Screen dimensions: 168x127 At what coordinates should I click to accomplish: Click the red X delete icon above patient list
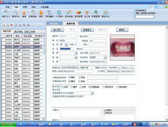tap(11, 25)
